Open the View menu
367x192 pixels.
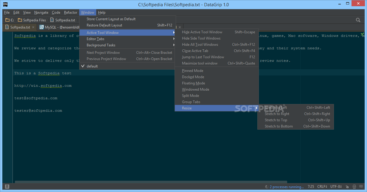[27, 12]
